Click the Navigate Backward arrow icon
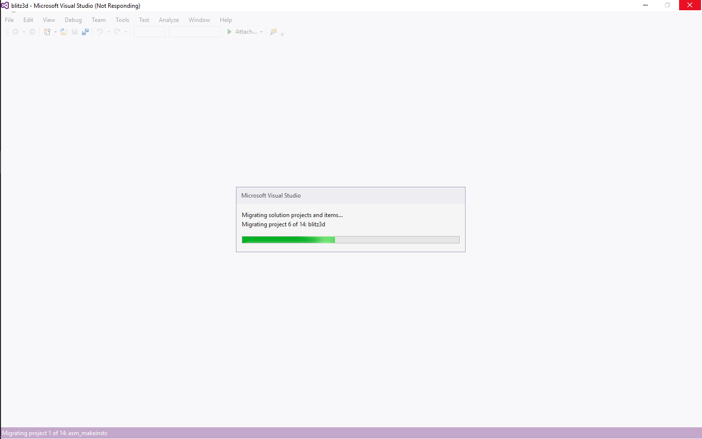Screen dimensions: 702x439 coord(16,32)
